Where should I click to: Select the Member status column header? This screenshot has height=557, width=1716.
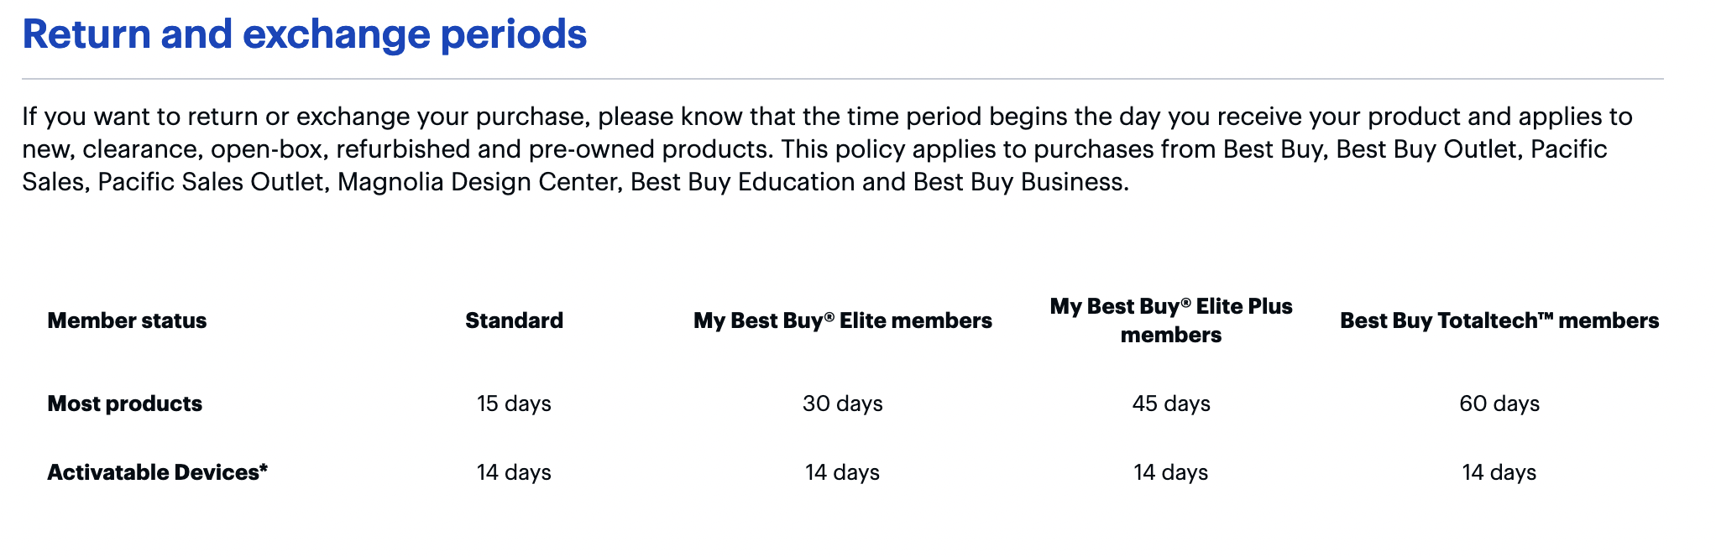127,320
